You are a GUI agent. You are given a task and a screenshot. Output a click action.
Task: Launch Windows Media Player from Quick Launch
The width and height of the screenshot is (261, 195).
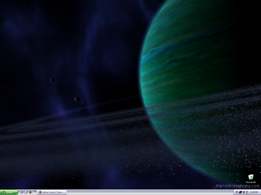(x=22, y=192)
